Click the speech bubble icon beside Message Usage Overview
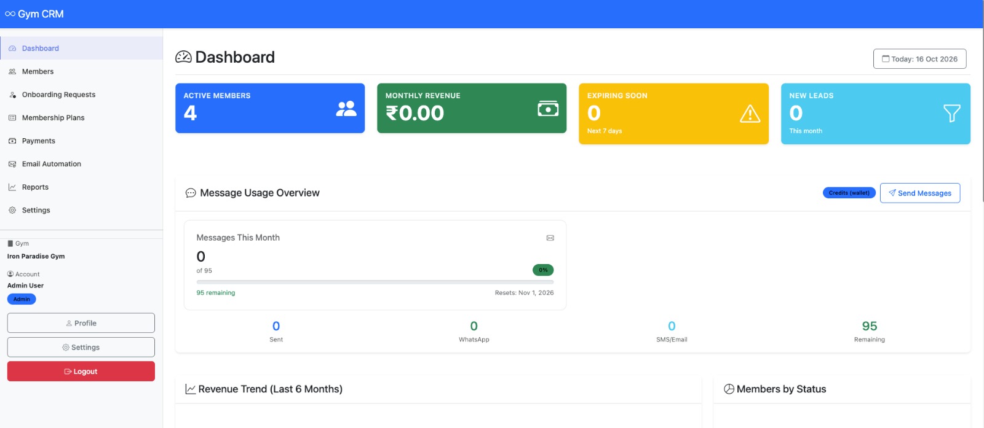Screen dimensions: 984x428 coord(191,193)
